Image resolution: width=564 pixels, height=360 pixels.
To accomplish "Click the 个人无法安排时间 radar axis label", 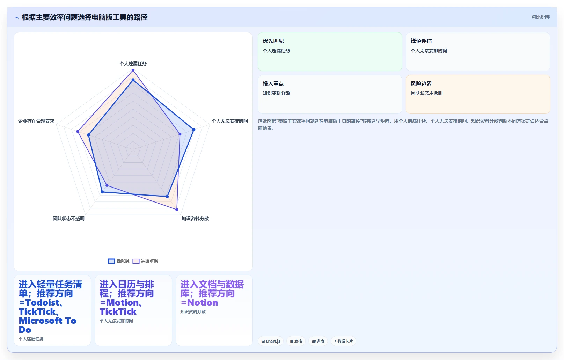I will [x=230, y=121].
